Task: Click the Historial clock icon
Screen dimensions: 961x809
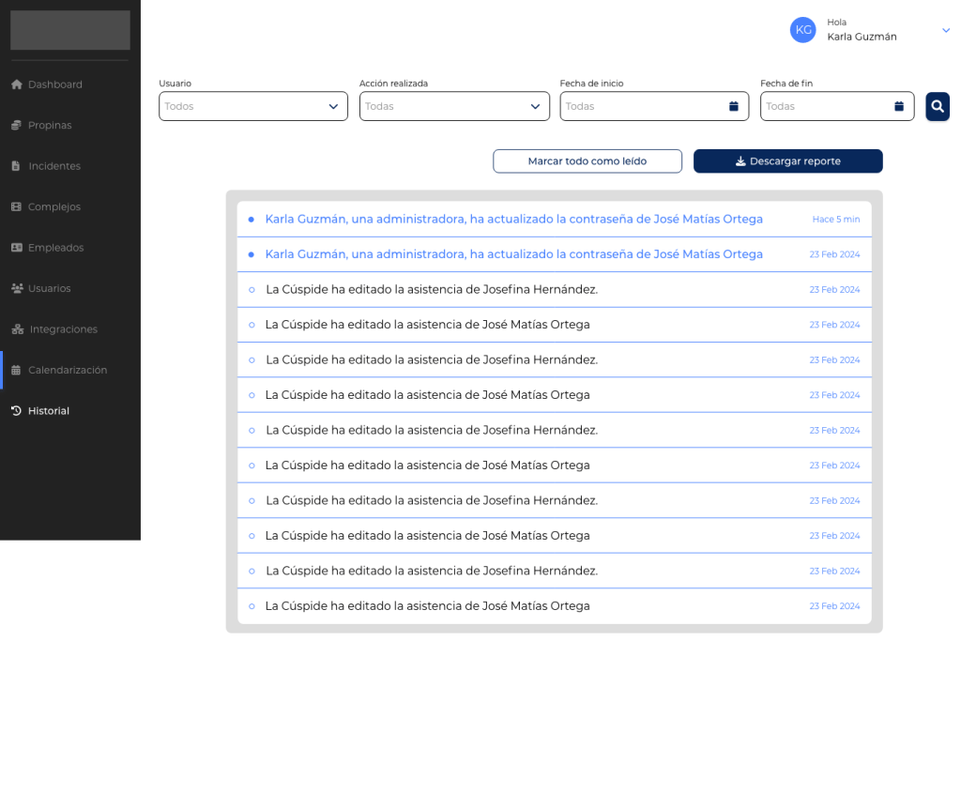Action: (16, 411)
